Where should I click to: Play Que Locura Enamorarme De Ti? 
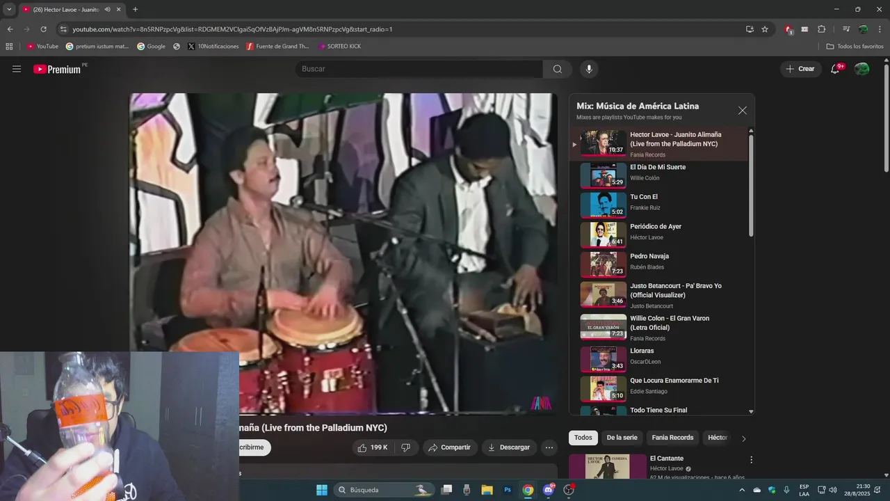[658, 388]
